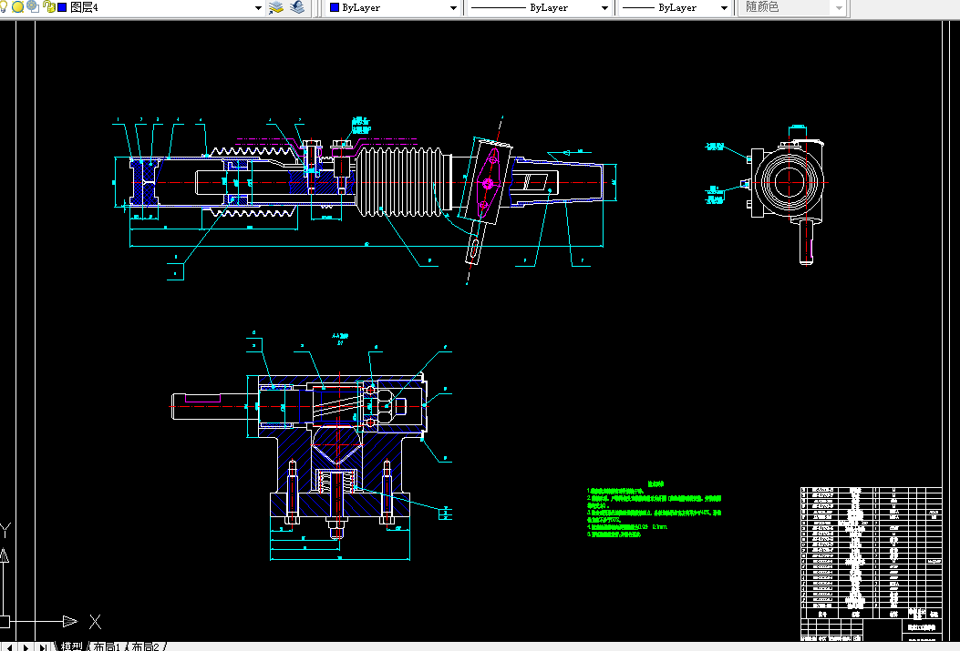Expand the 图层4 layer dropdown
The height and width of the screenshot is (651, 960).
258,7
